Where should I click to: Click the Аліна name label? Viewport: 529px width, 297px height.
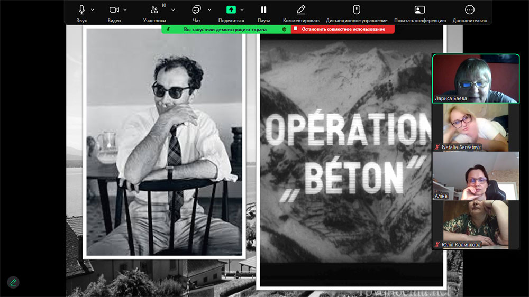[x=441, y=196]
